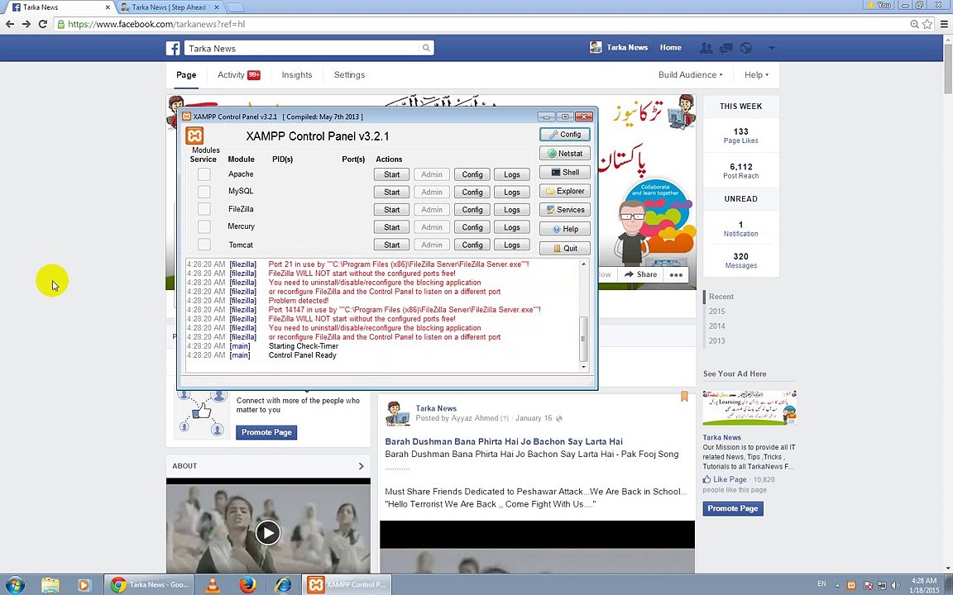Play the ABOUT section video
This screenshot has height=595, width=953.
point(267,533)
